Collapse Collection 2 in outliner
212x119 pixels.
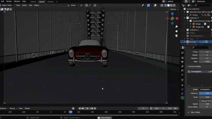[x=185, y=18]
